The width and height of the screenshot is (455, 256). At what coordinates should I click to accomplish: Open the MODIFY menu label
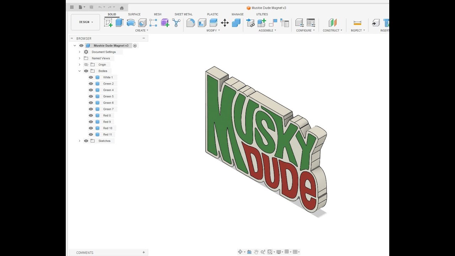coord(213,31)
